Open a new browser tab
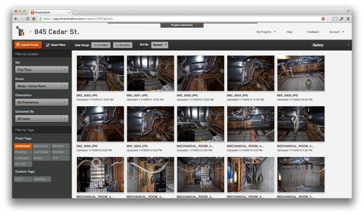Screen dimensions: 364x215 click(76, 12)
